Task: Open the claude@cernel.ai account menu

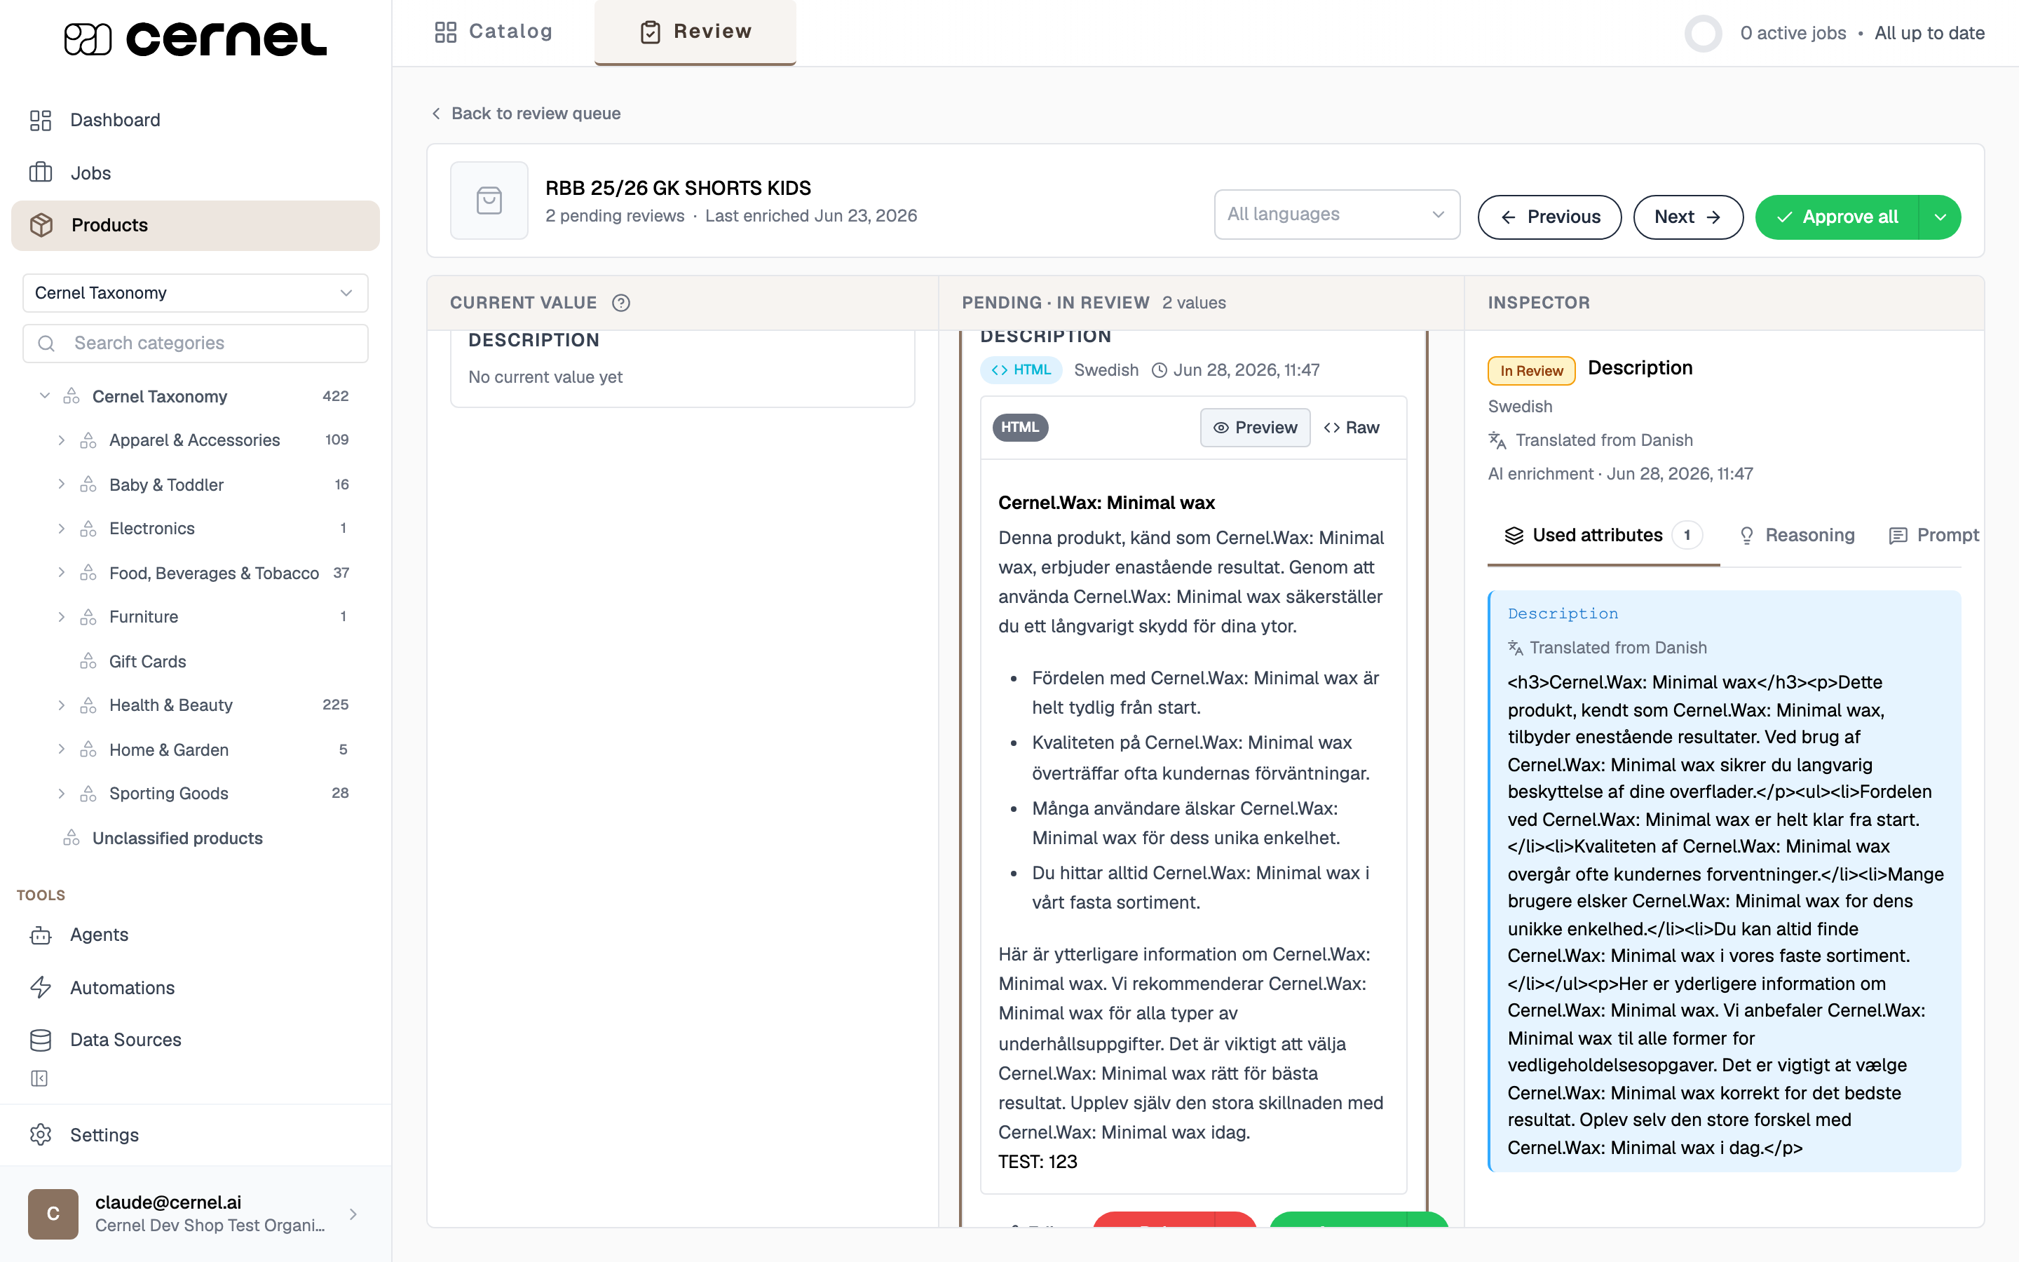Action: [195, 1214]
